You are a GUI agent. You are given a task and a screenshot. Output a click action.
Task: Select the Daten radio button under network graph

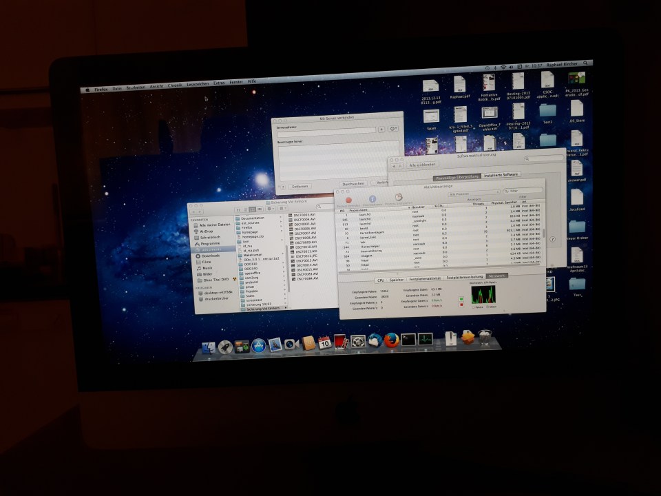click(486, 307)
